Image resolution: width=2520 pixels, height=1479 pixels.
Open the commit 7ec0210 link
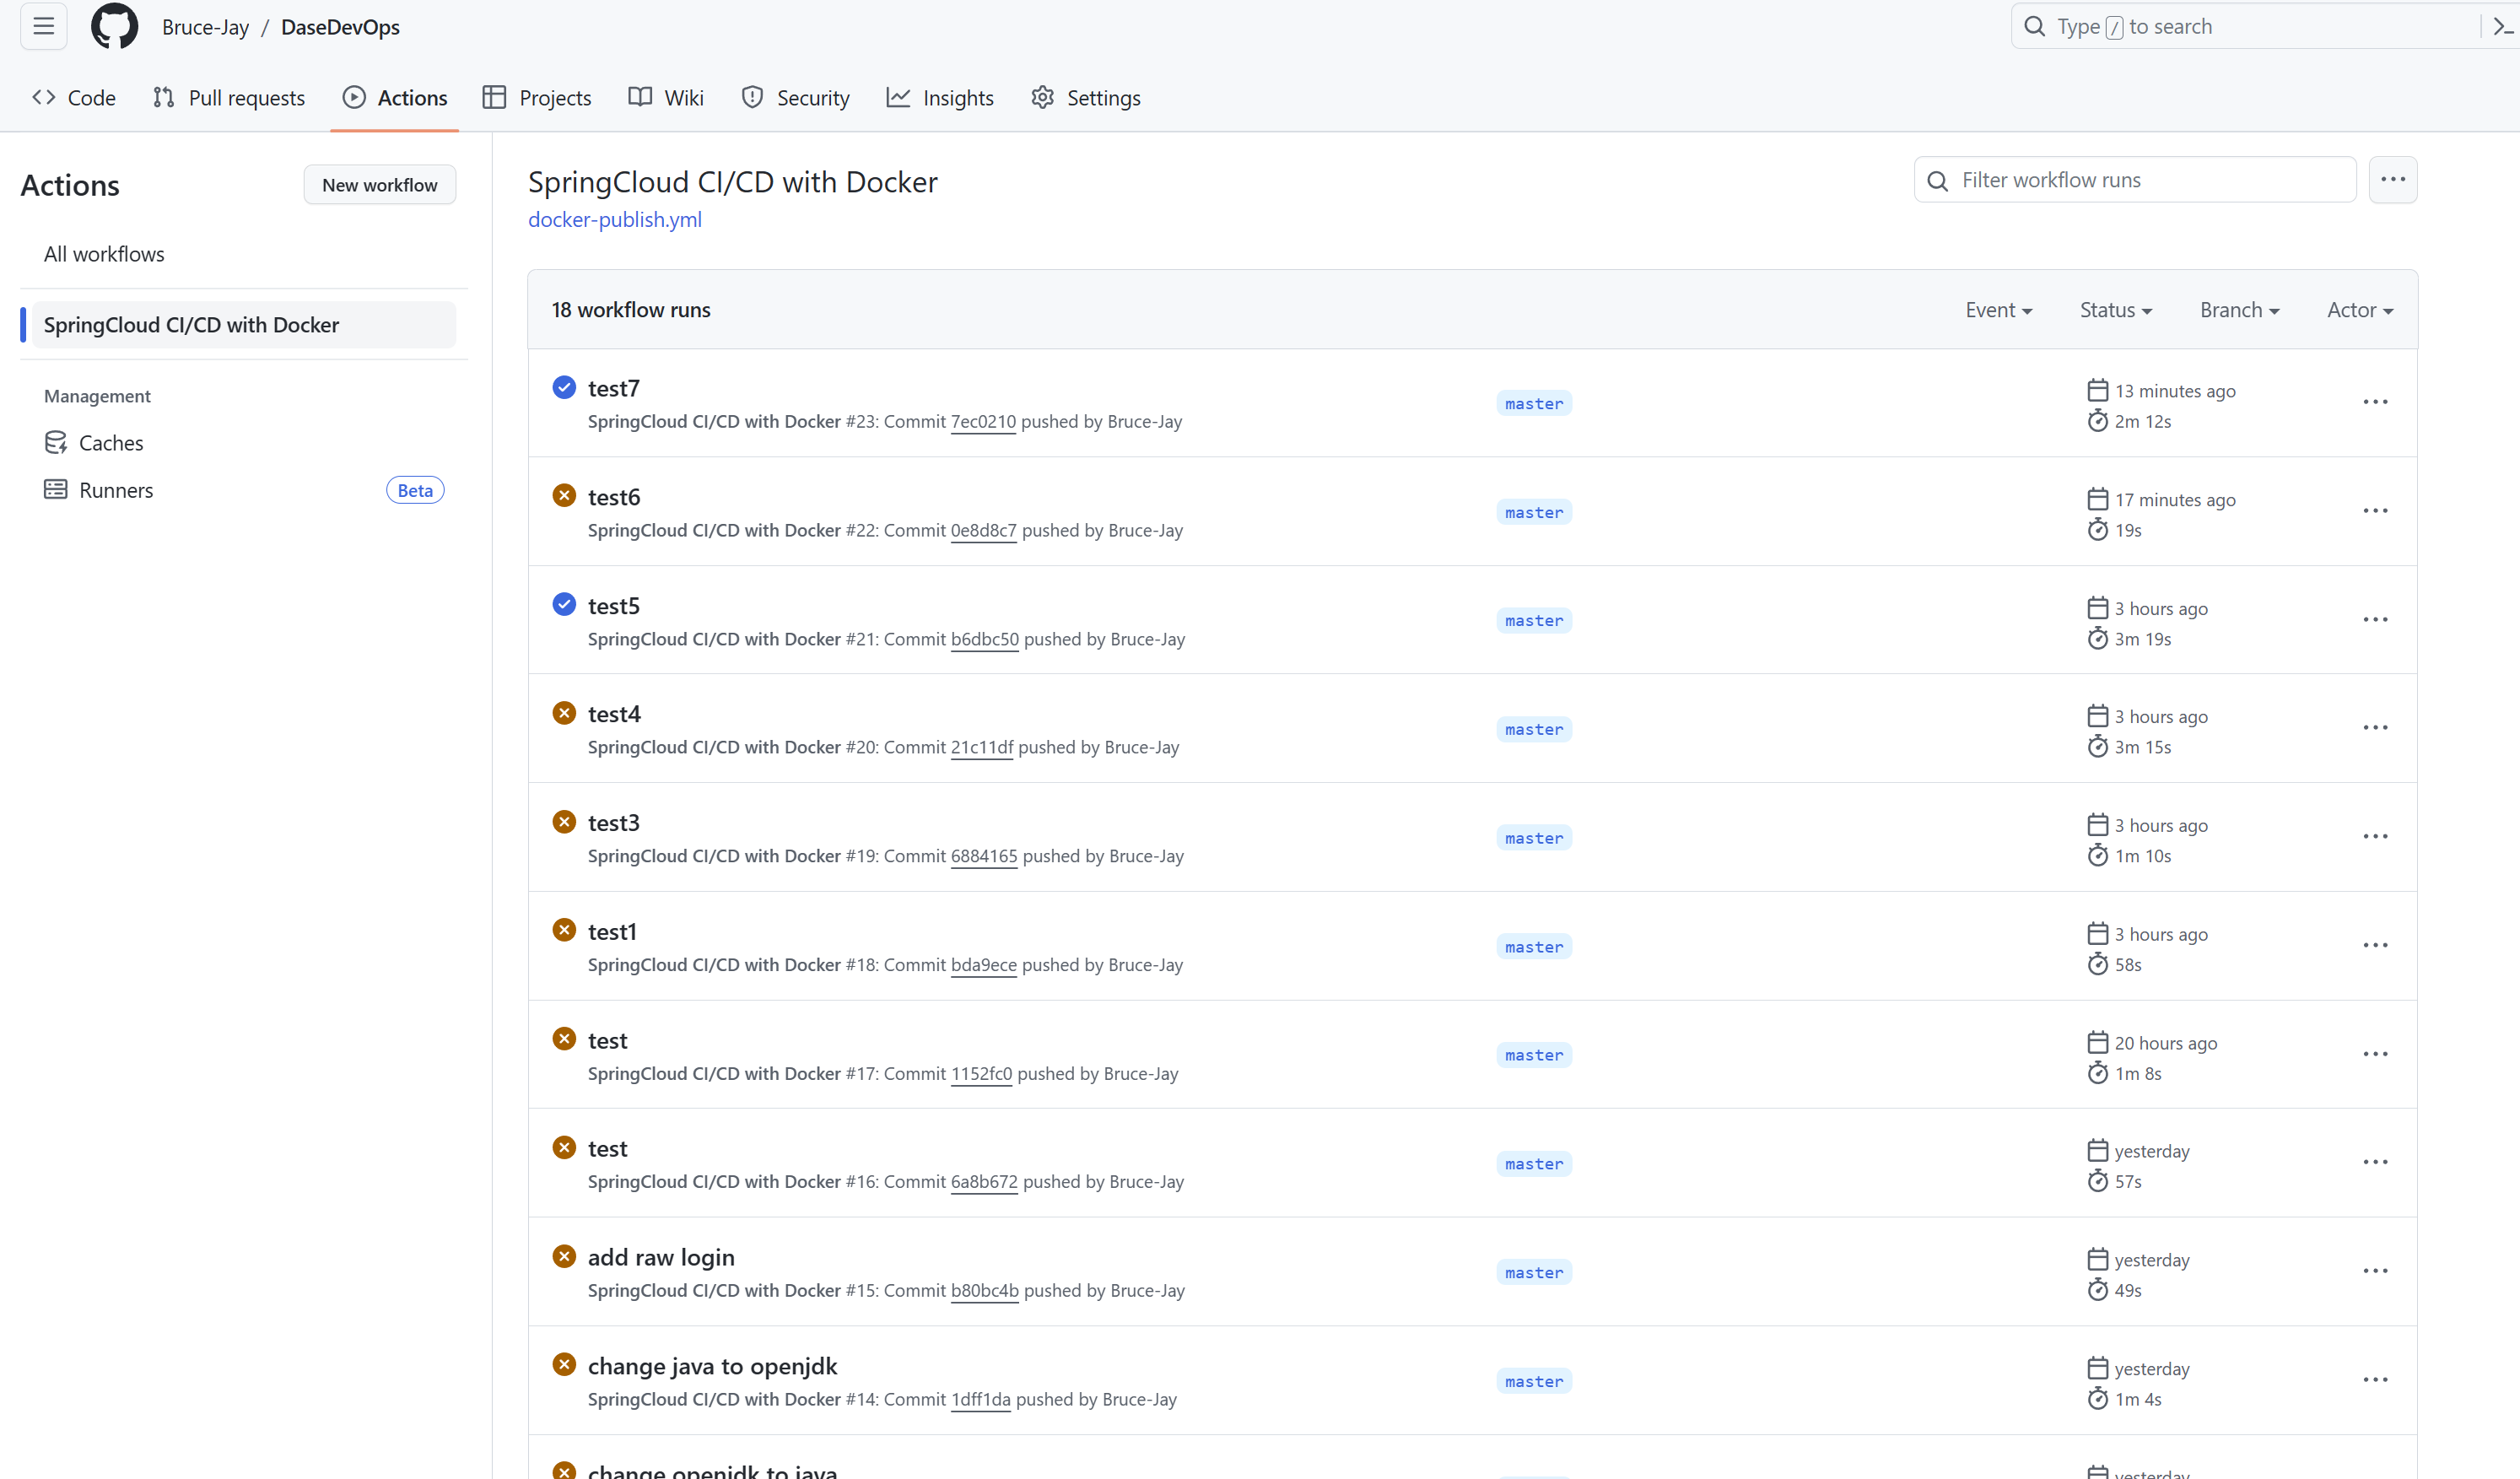[982, 422]
